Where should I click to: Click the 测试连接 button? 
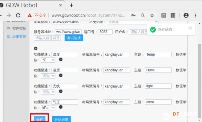pos(74,38)
